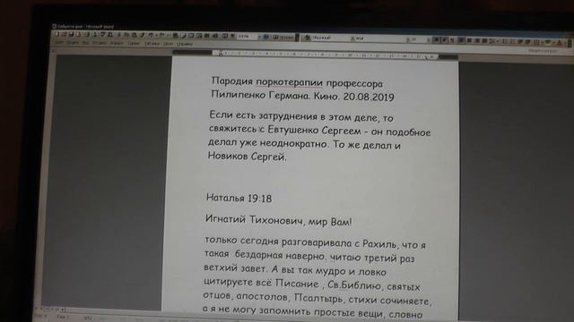The width and height of the screenshot is (574, 322).
Task: Open the Вид menu
Action: click(85, 43)
